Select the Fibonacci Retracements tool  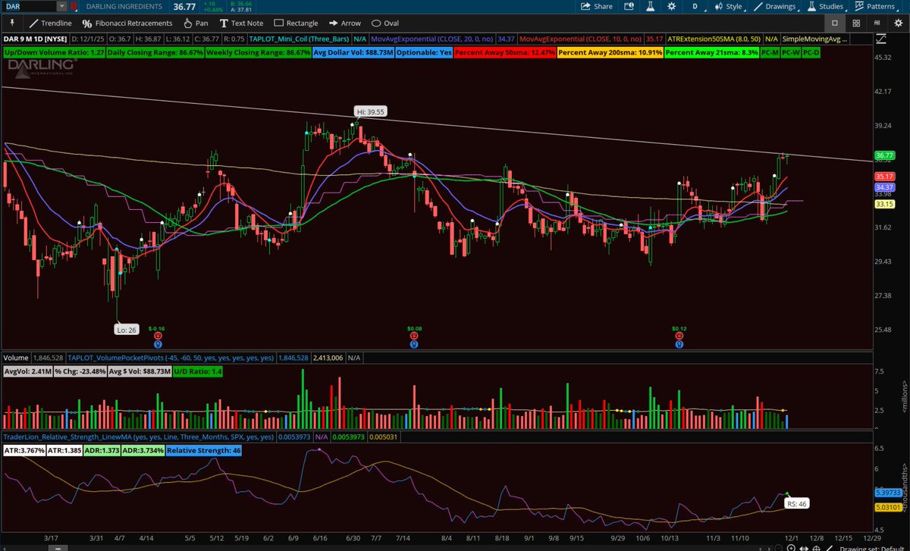[127, 23]
